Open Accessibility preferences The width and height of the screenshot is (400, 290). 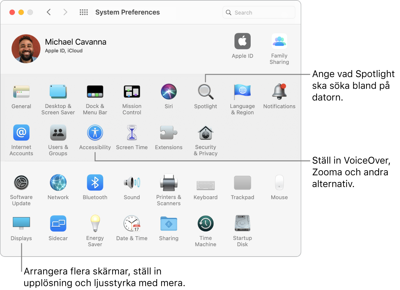tap(95, 133)
